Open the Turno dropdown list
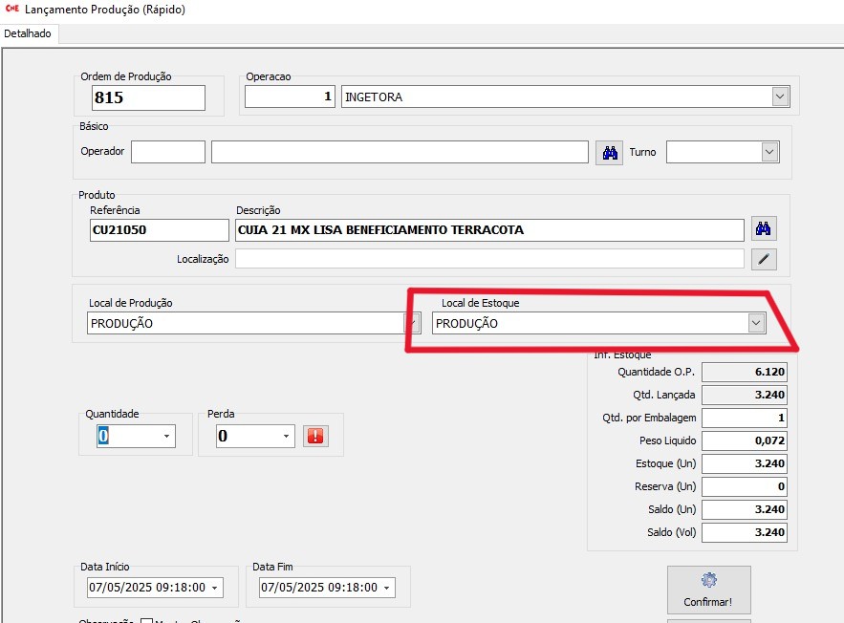This screenshot has height=623, width=844. (769, 152)
